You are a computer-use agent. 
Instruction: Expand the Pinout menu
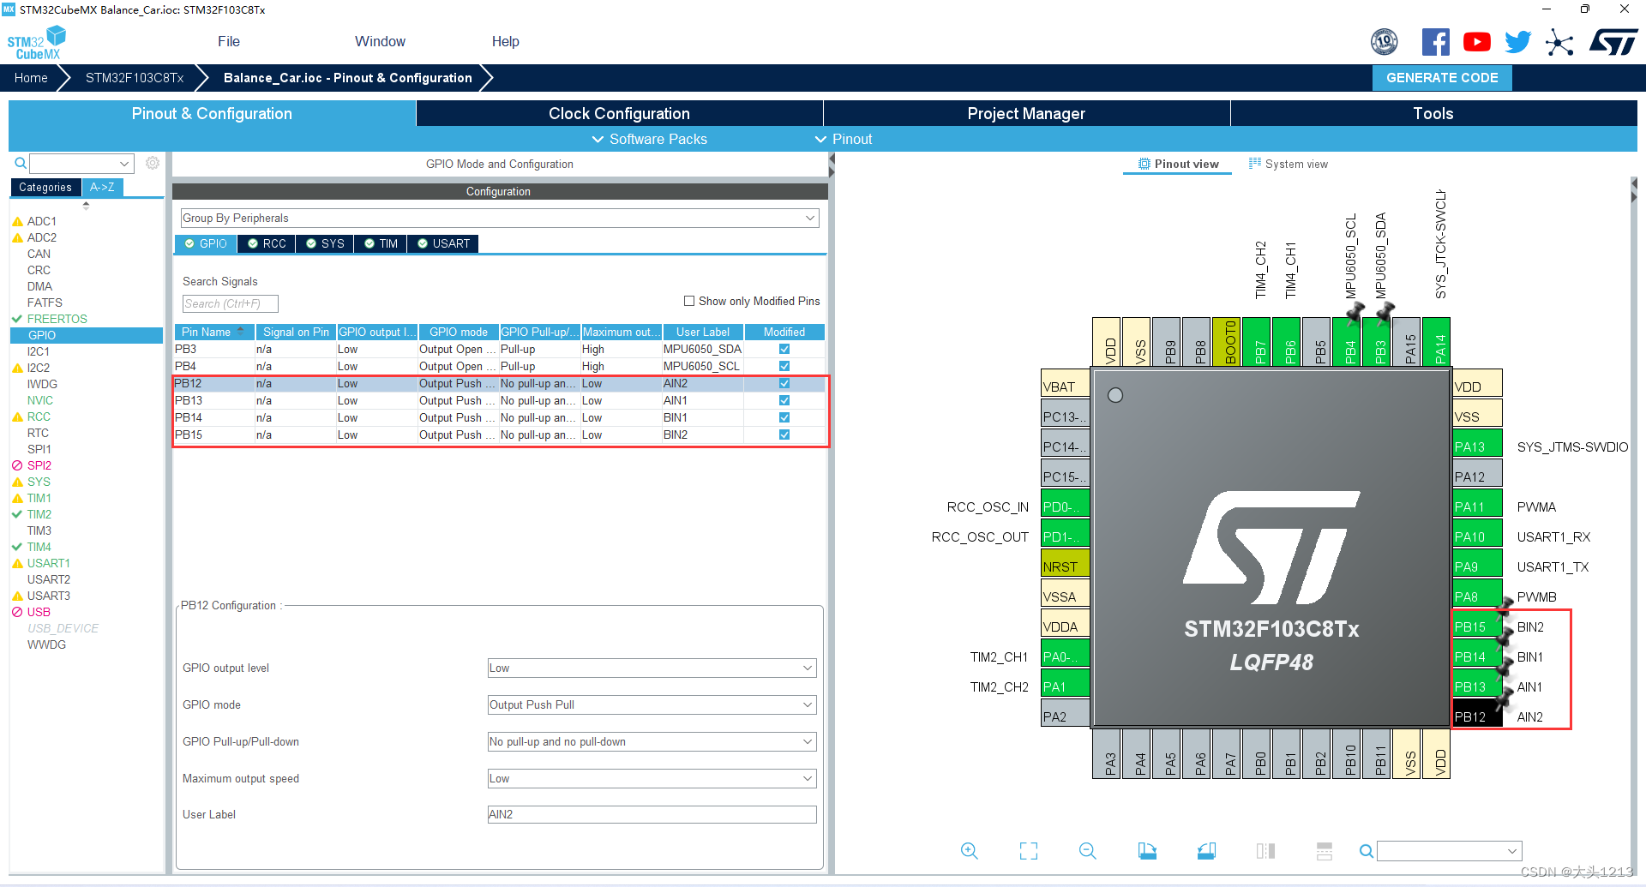point(844,139)
